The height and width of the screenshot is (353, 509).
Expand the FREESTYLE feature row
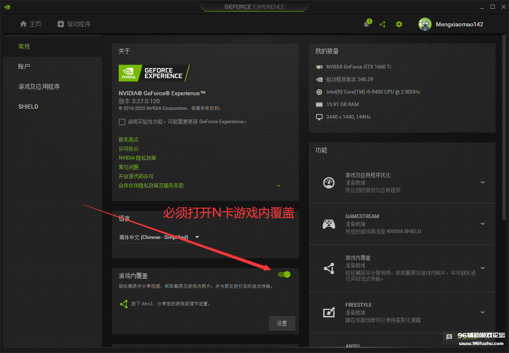(x=483, y=312)
